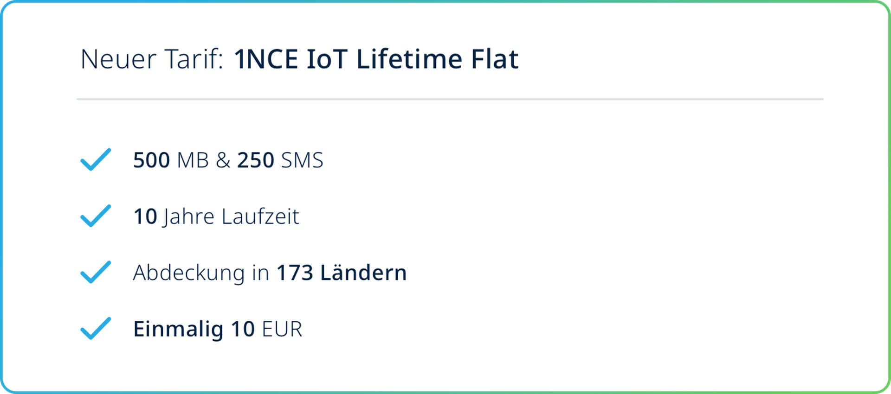This screenshot has width=891, height=394.
Task: Click the 'Neuer Tarif:' label
Action: coord(152,59)
